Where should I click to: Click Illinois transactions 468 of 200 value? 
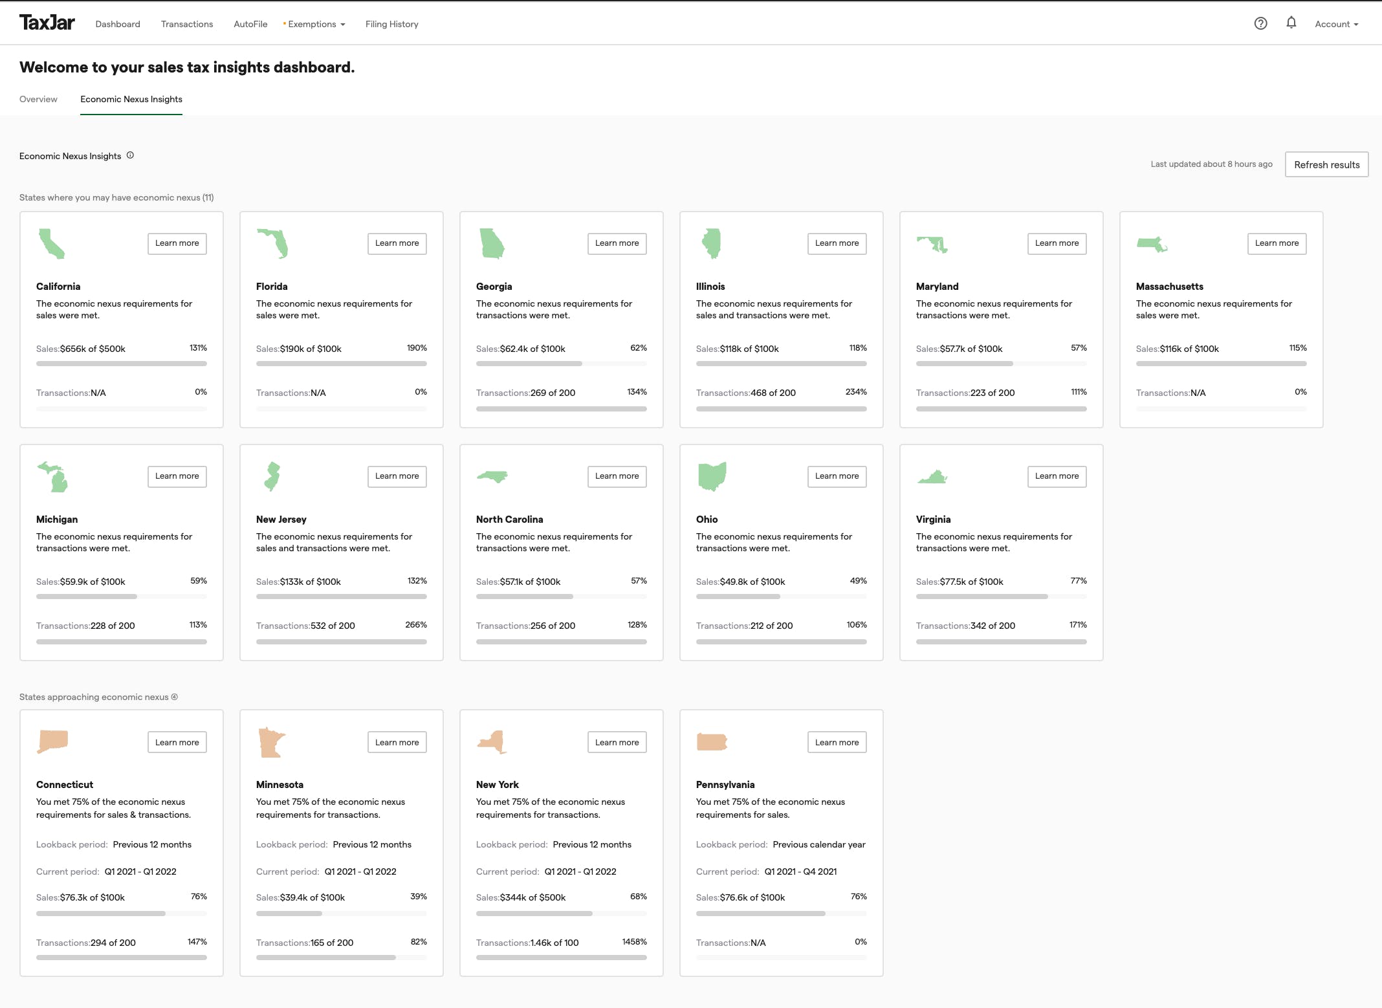(773, 393)
